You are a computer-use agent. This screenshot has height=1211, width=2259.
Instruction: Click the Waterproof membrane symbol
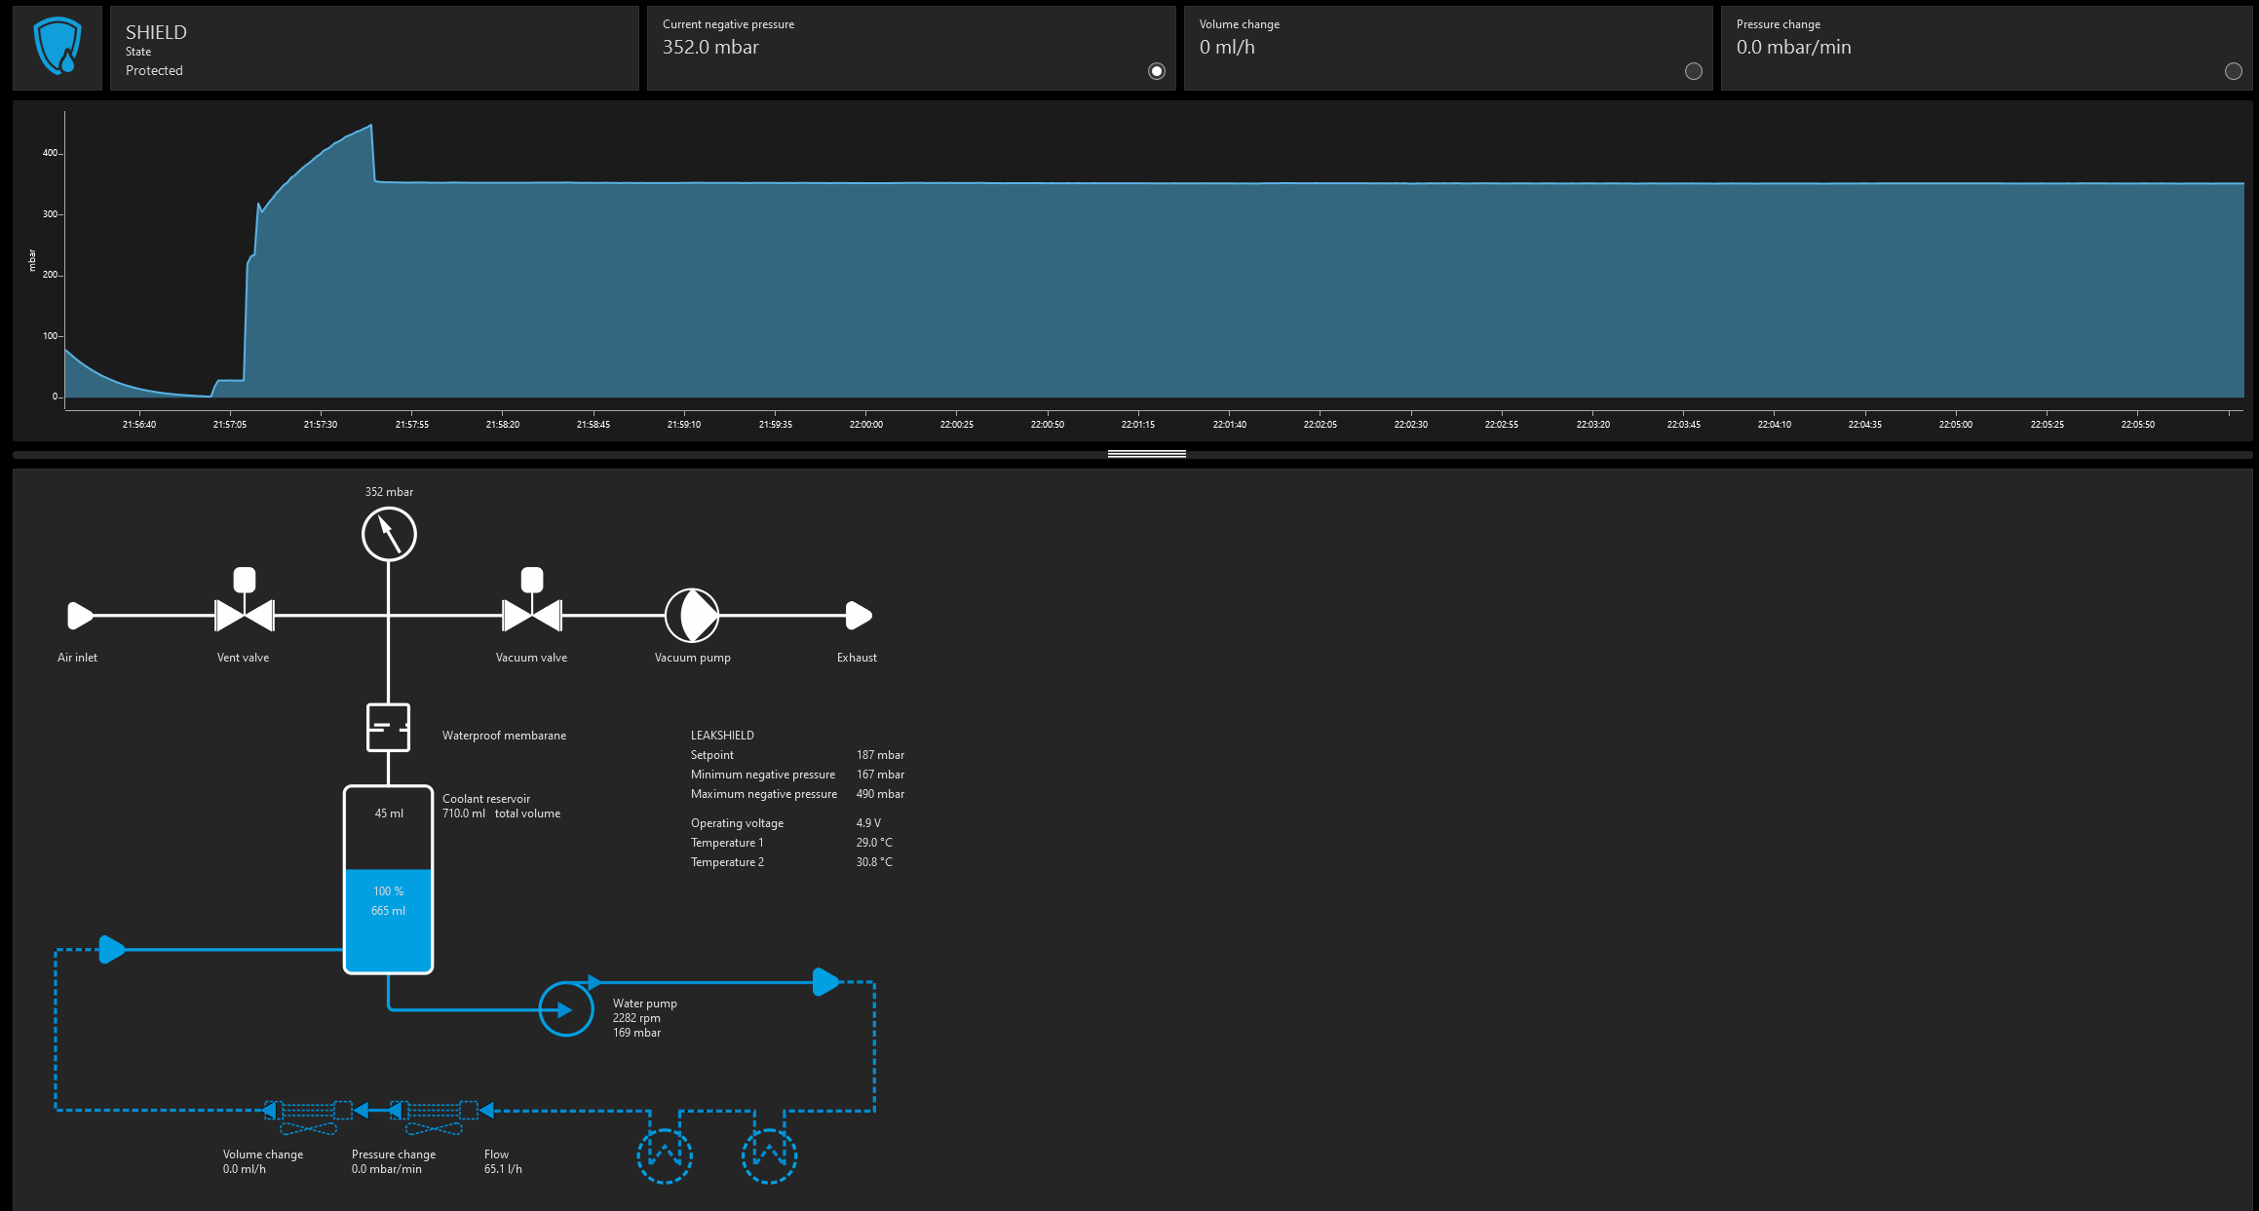(x=388, y=727)
